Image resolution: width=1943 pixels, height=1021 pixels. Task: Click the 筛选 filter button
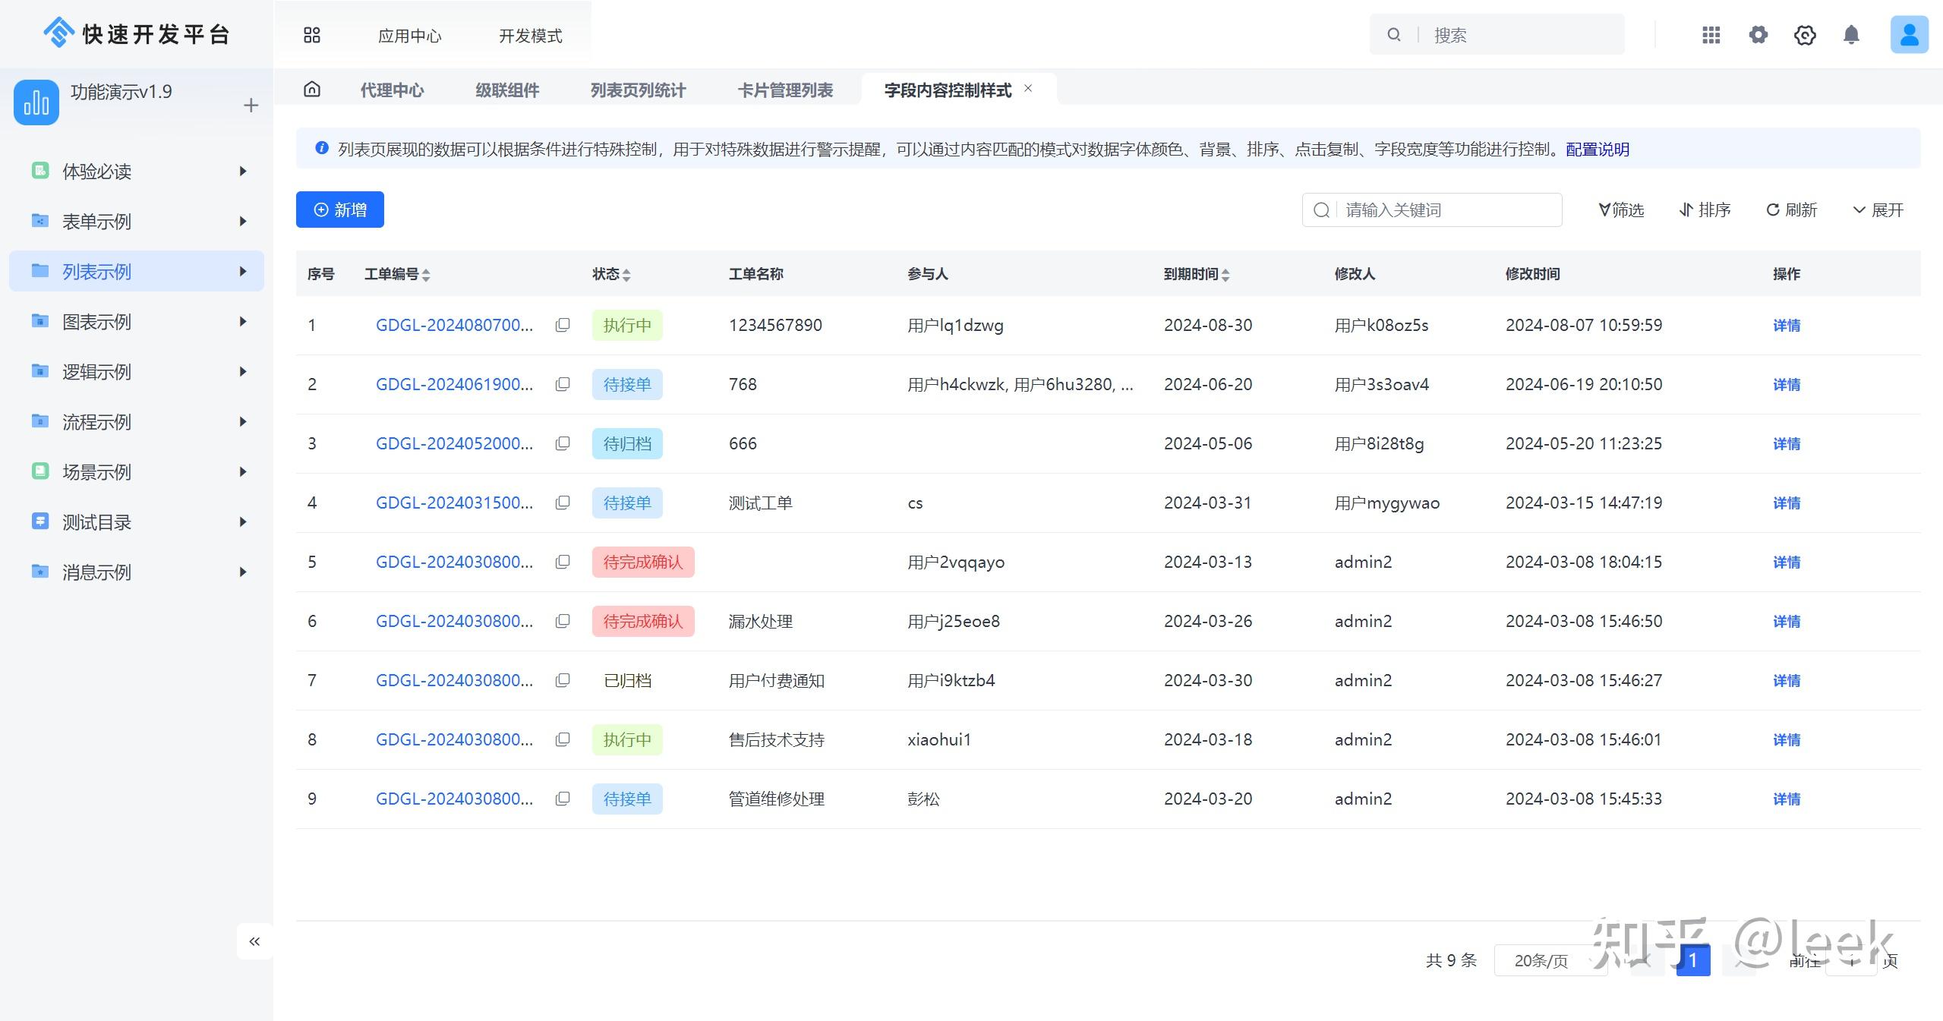1621,210
